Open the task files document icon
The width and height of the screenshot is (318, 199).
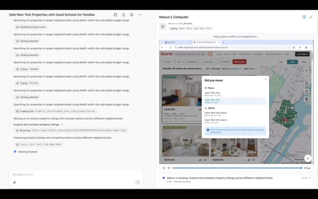[116, 15]
